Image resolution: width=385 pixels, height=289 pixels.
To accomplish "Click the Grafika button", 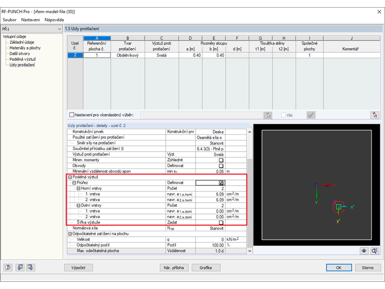I will click(x=206, y=268).
